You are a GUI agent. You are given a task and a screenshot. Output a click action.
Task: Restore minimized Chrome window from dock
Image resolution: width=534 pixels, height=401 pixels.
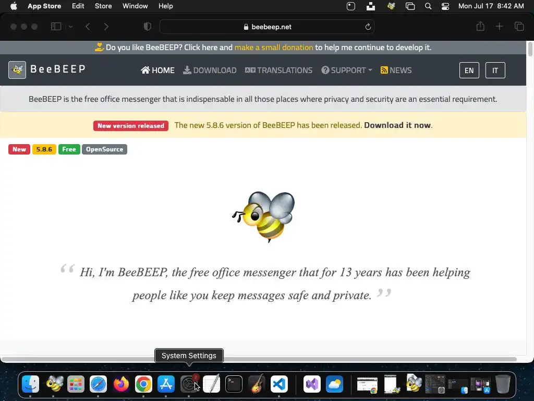(367, 385)
